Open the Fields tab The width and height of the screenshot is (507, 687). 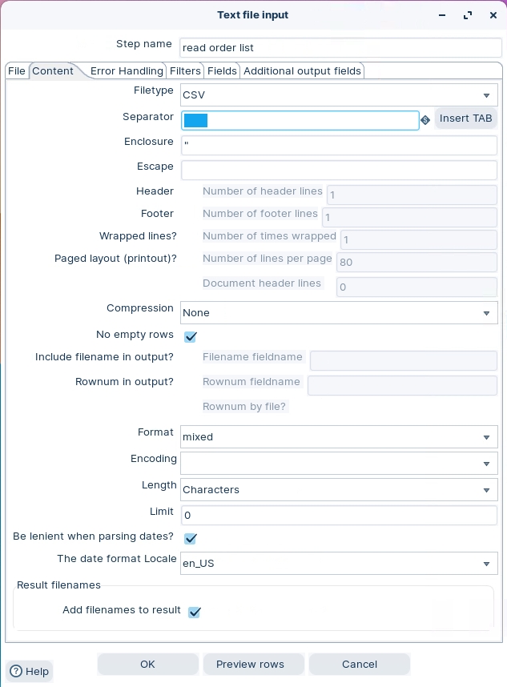[x=222, y=71]
